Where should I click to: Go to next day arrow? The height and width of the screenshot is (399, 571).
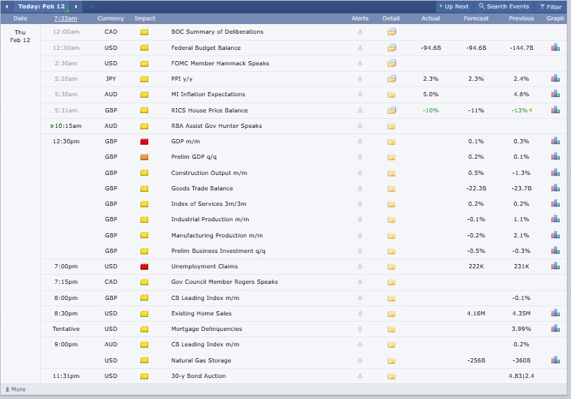[76, 6]
